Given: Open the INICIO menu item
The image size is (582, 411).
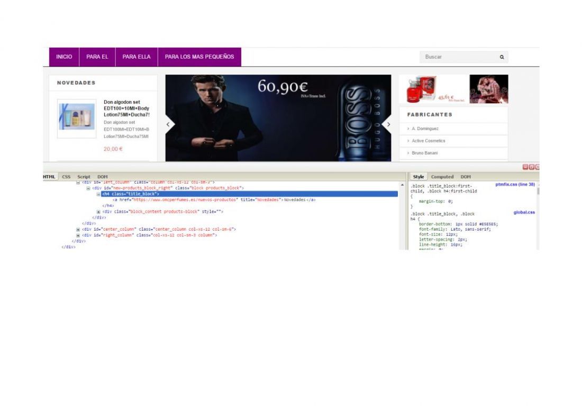Looking at the screenshot, I should (x=64, y=57).
